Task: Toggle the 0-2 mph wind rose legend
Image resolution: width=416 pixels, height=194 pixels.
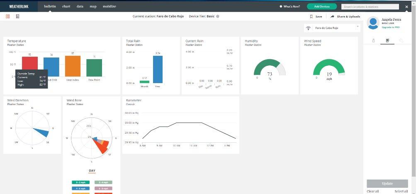Action: [80, 182]
